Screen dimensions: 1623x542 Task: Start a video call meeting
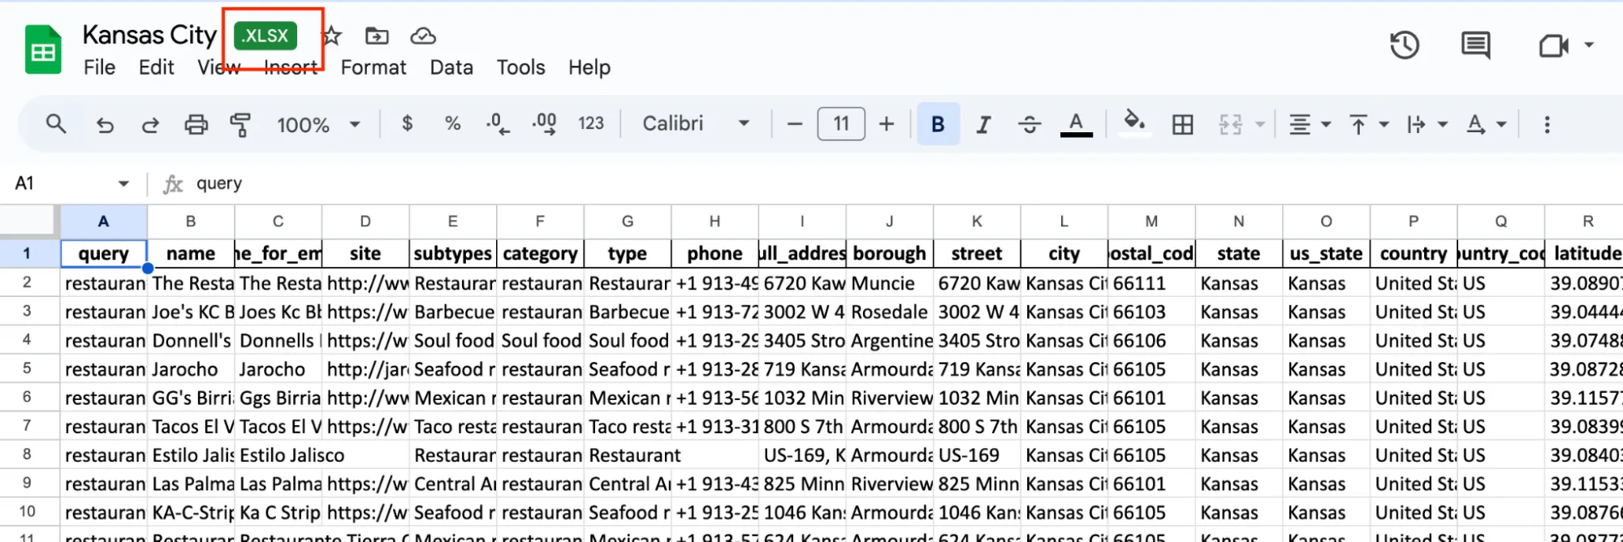coord(1553,45)
